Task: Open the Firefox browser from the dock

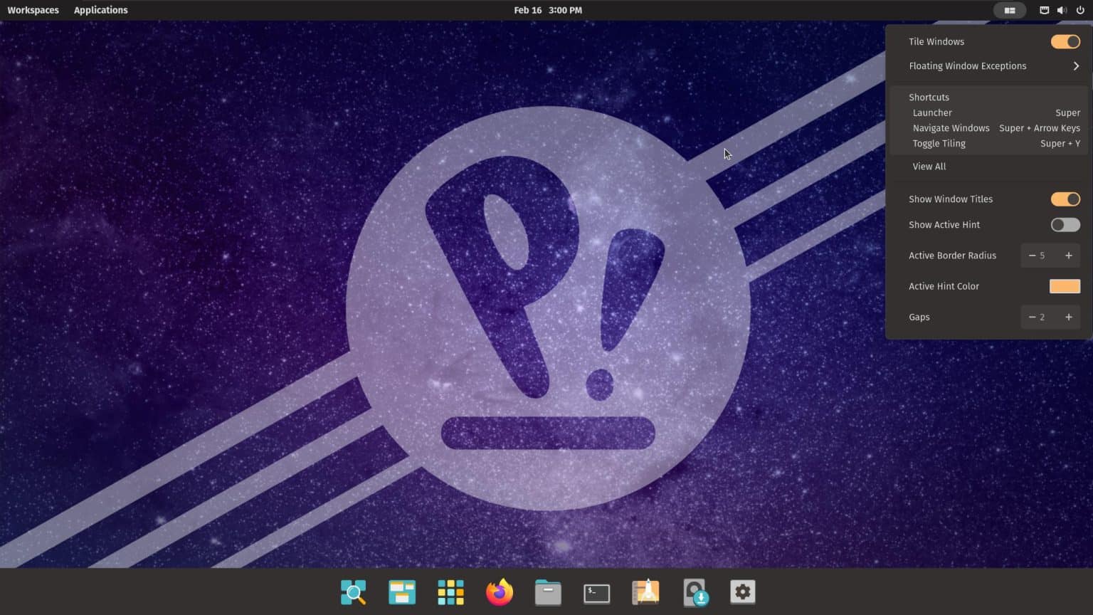Action: (x=499, y=592)
